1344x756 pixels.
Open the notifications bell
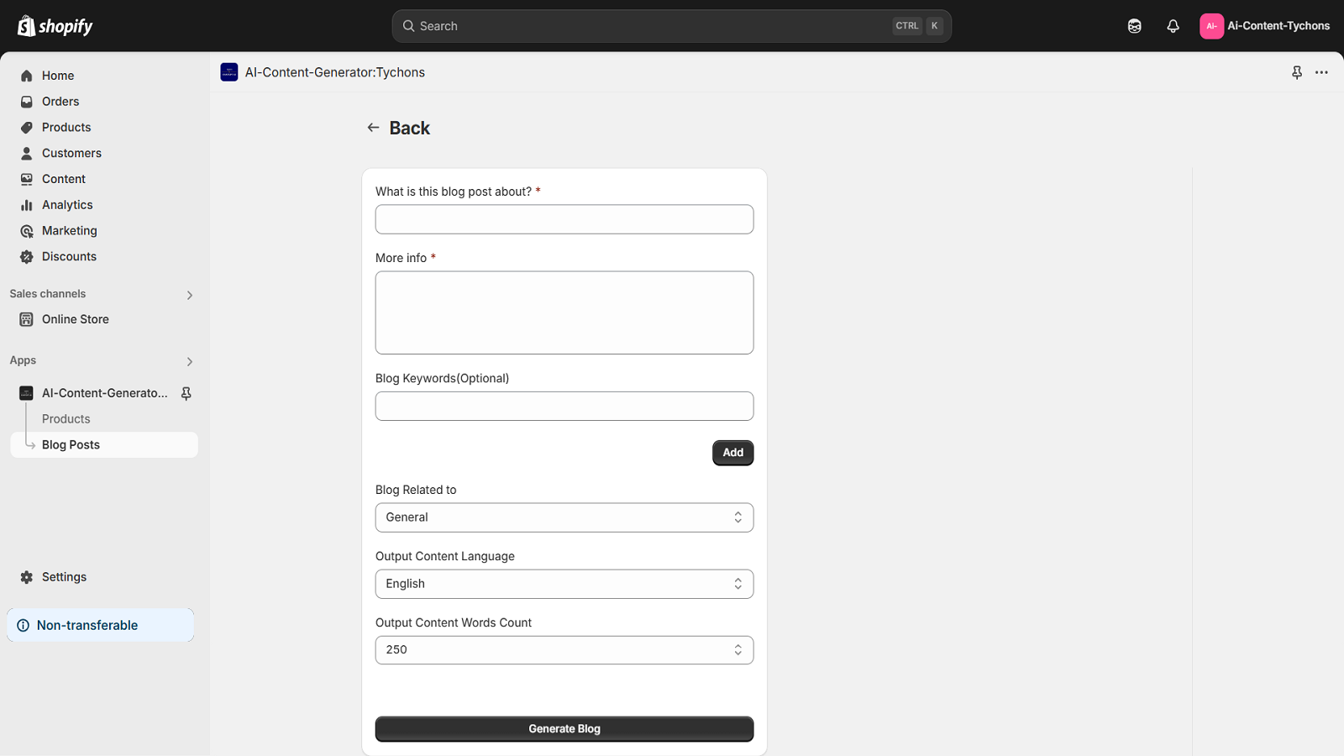[x=1173, y=26]
